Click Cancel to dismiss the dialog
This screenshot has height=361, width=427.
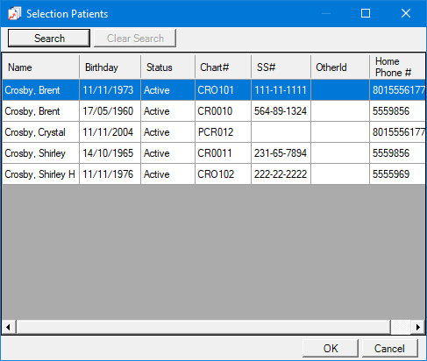(x=389, y=348)
